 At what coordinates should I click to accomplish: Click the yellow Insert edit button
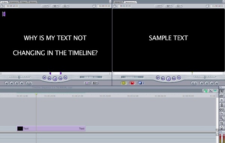pyautogui.click(x=124, y=83)
